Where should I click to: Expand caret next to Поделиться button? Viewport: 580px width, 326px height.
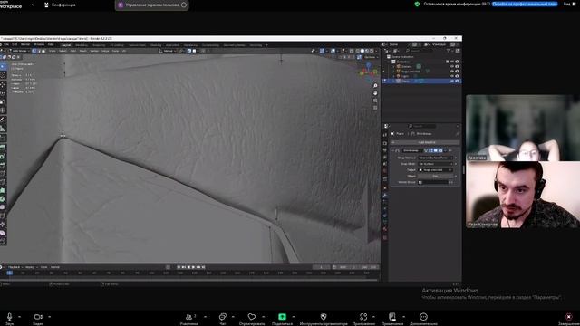(x=294, y=317)
